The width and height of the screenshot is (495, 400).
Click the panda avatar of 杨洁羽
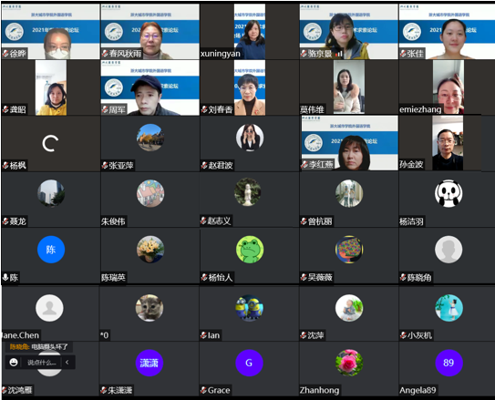coord(449,193)
